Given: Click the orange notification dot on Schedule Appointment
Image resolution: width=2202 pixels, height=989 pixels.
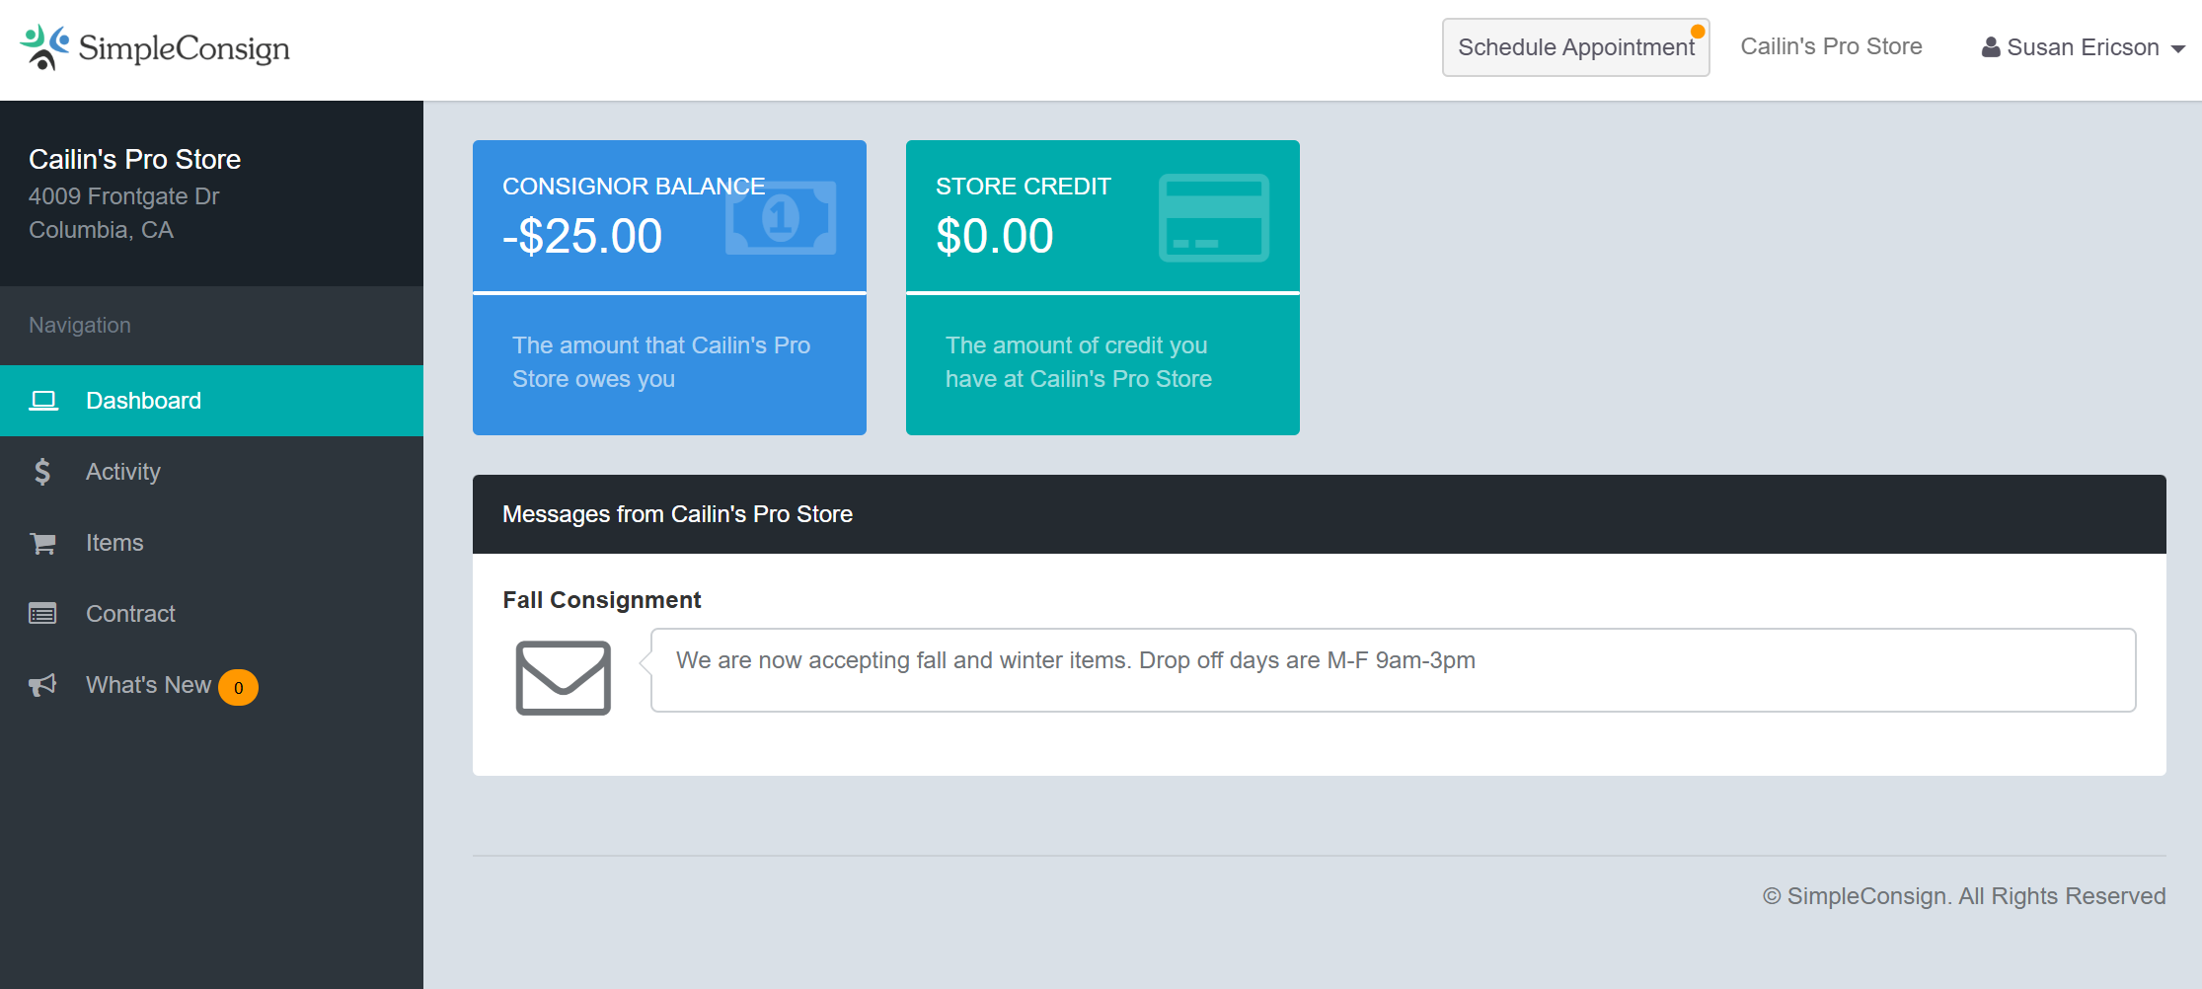Looking at the screenshot, I should pos(1698,32).
